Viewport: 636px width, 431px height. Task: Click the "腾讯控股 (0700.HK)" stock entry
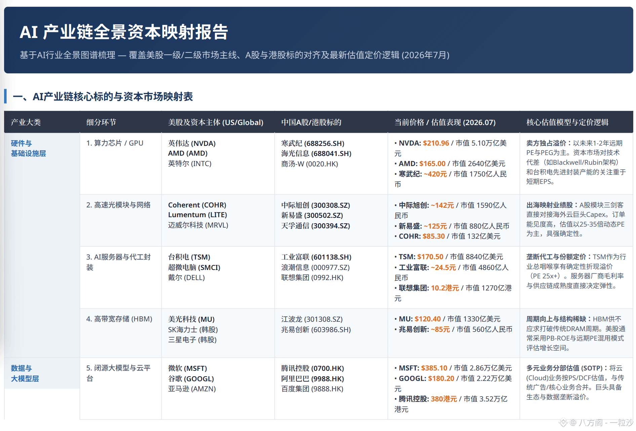pos(313,368)
